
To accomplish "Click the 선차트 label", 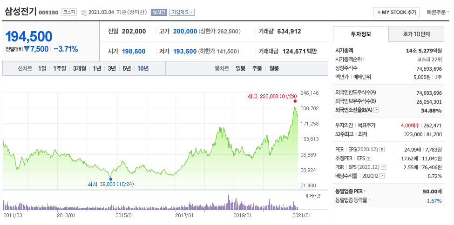I will click(x=25, y=68).
